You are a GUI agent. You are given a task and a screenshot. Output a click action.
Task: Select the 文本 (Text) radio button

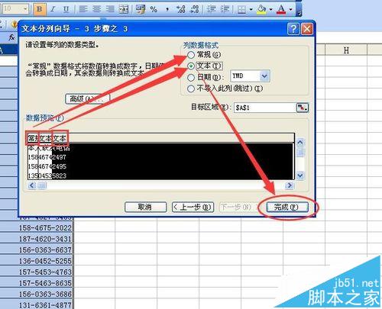[x=191, y=66]
